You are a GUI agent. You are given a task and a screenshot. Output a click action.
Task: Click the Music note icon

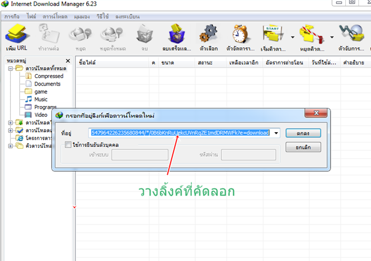(29, 99)
